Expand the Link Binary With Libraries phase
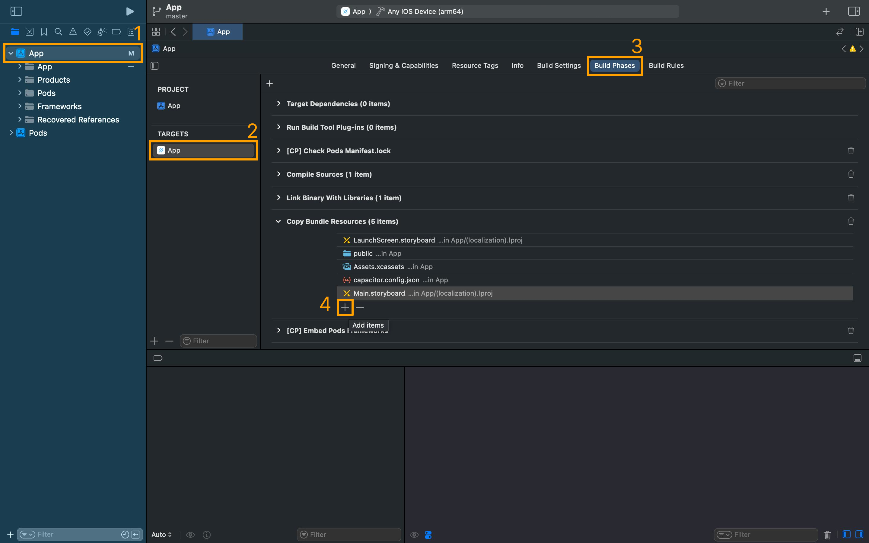Screen dimensions: 869x543 pos(279,198)
